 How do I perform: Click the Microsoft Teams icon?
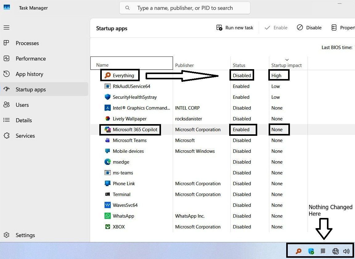point(108,140)
